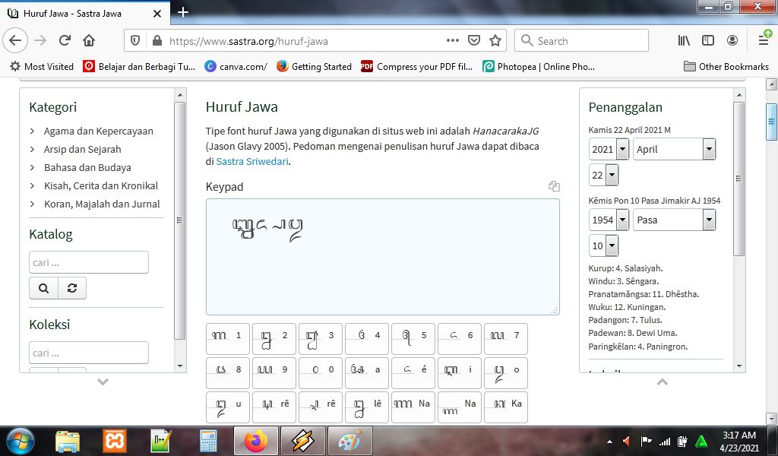Click keypad key labeled 9

(274, 373)
